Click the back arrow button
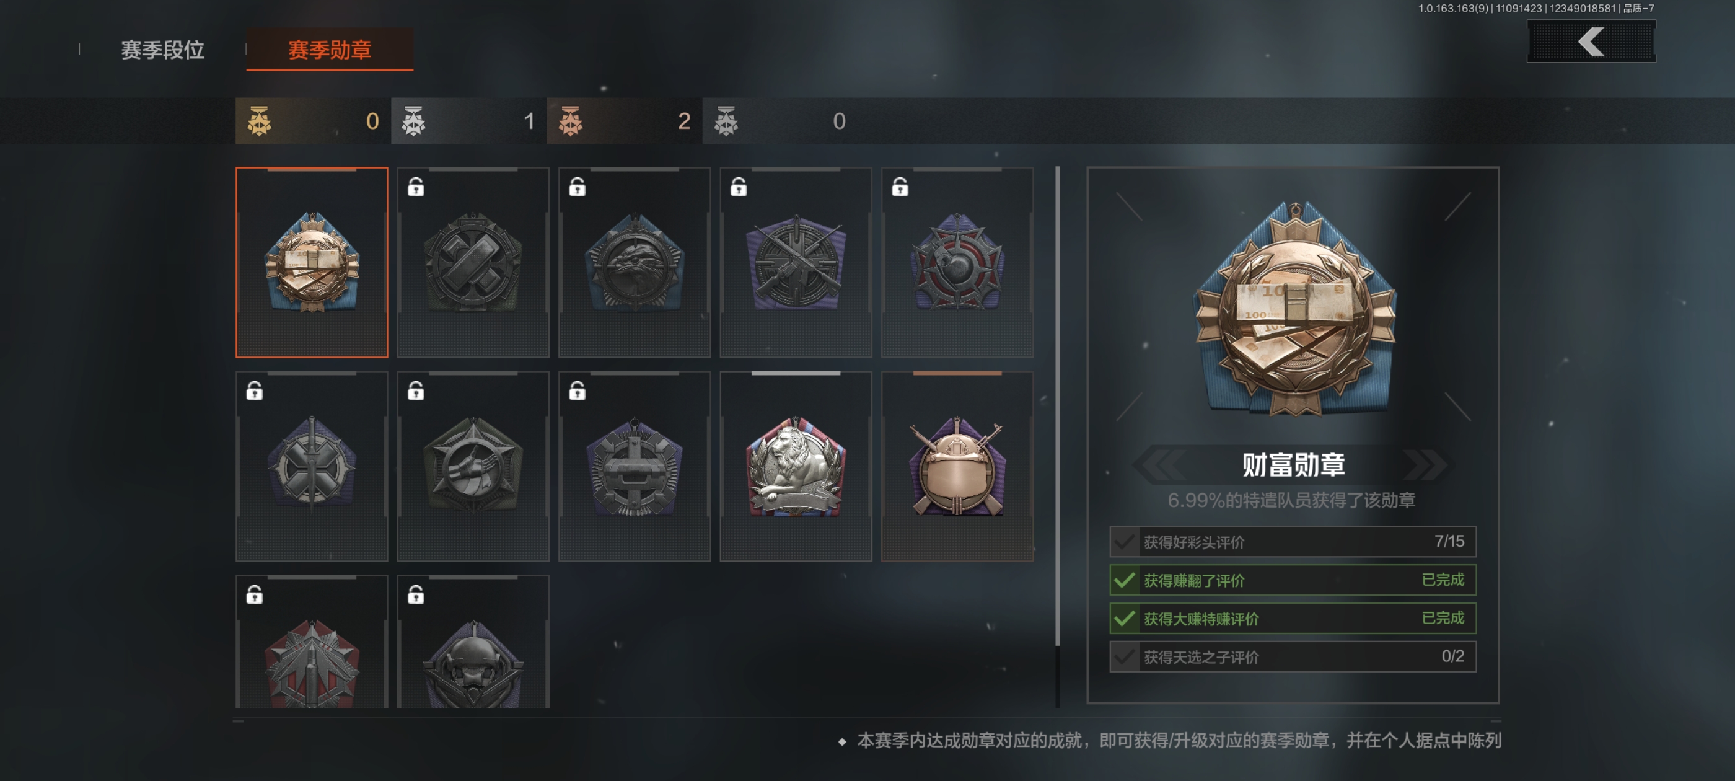The width and height of the screenshot is (1735, 781). point(1591,42)
